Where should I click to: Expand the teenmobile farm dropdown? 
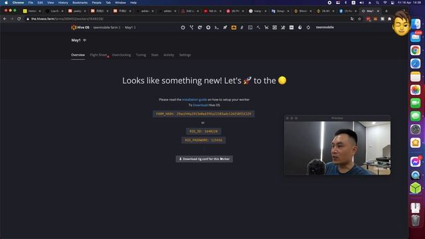(107, 27)
